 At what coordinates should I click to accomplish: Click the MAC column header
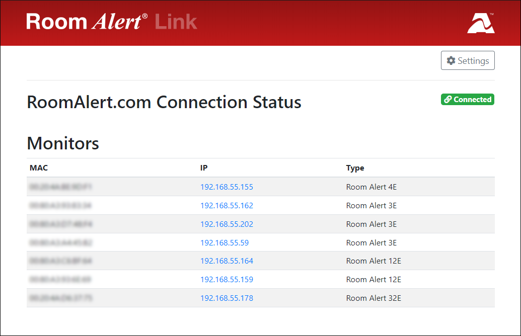pyautogui.click(x=39, y=167)
